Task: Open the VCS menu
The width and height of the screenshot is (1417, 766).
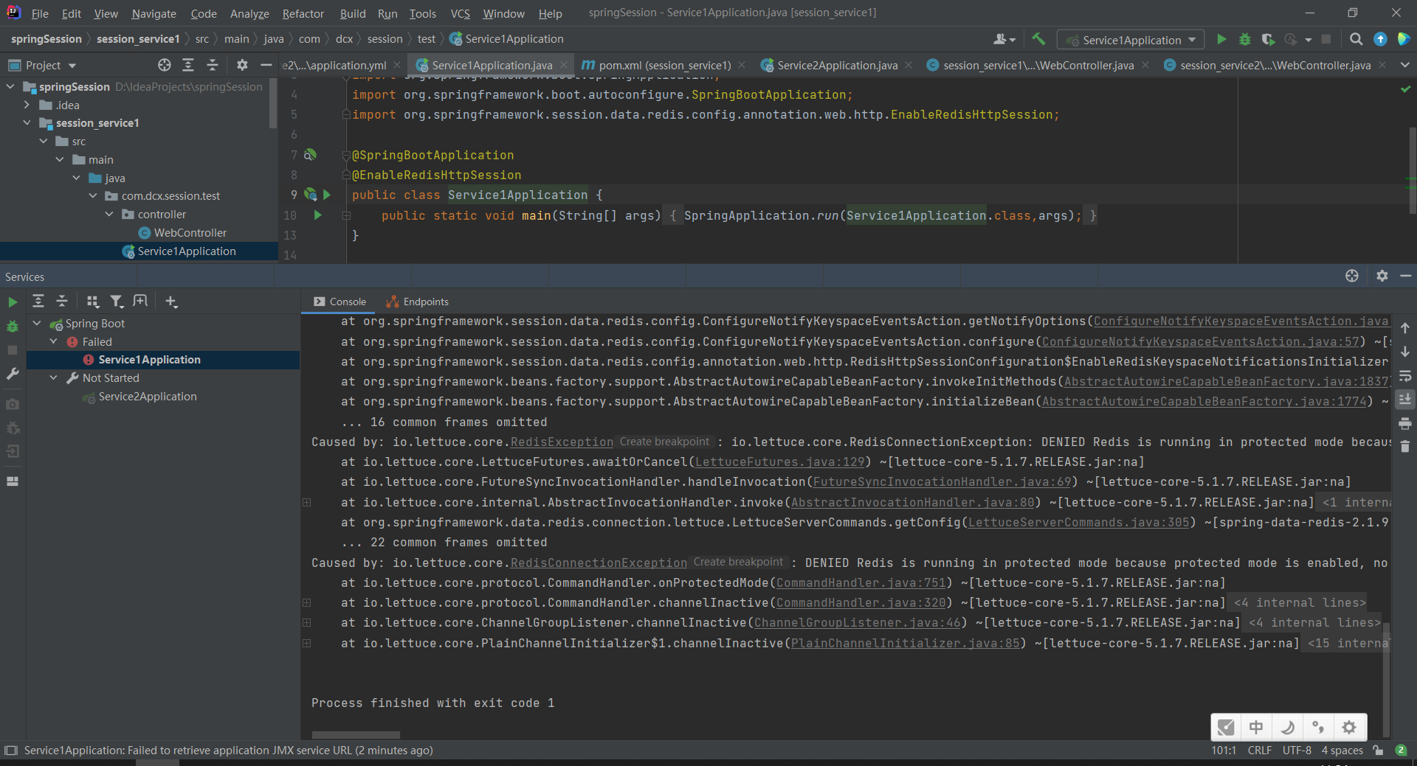Action: click(460, 13)
